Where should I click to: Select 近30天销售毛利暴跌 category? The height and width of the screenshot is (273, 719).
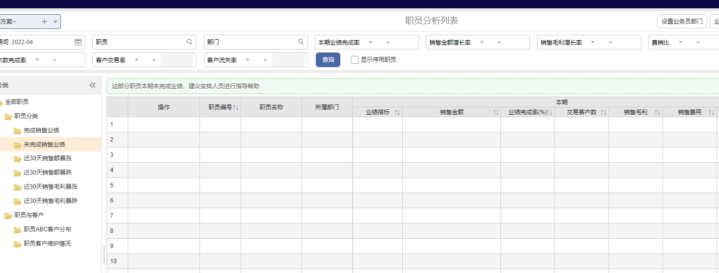[x=51, y=201]
